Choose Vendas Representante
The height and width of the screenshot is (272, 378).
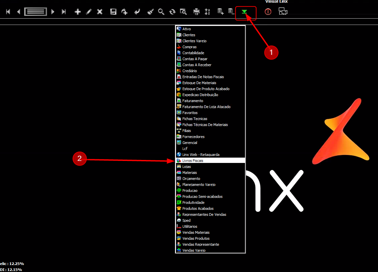(x=210, y=244)
